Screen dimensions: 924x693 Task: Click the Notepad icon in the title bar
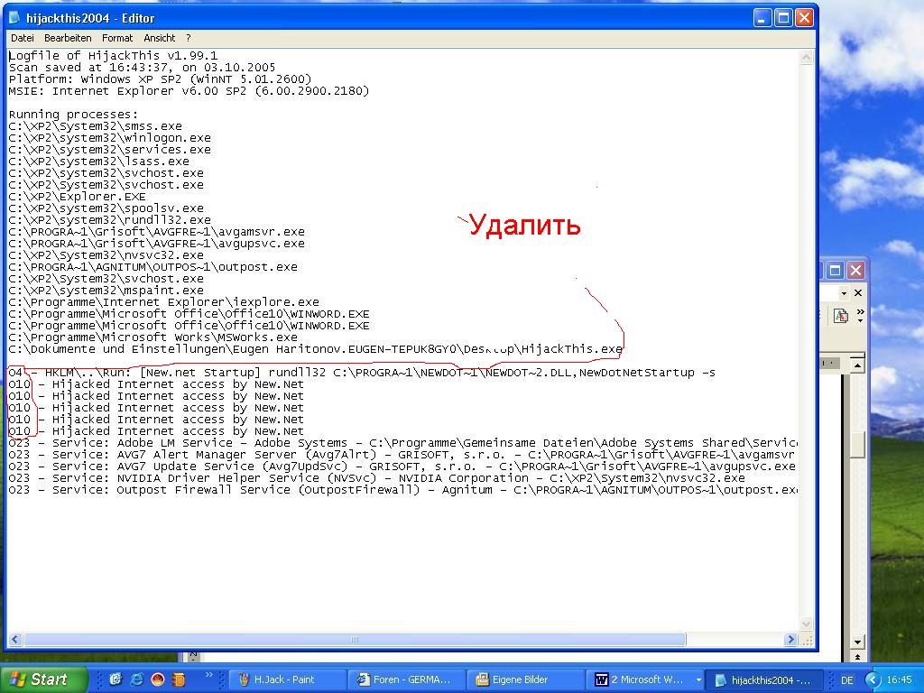(x=16, y=18)
